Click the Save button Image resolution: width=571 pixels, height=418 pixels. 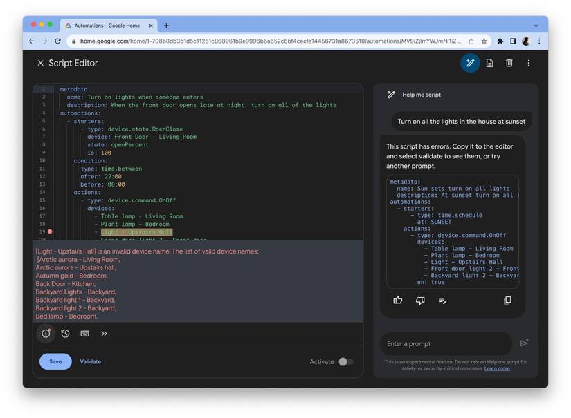tap(55, 361)
